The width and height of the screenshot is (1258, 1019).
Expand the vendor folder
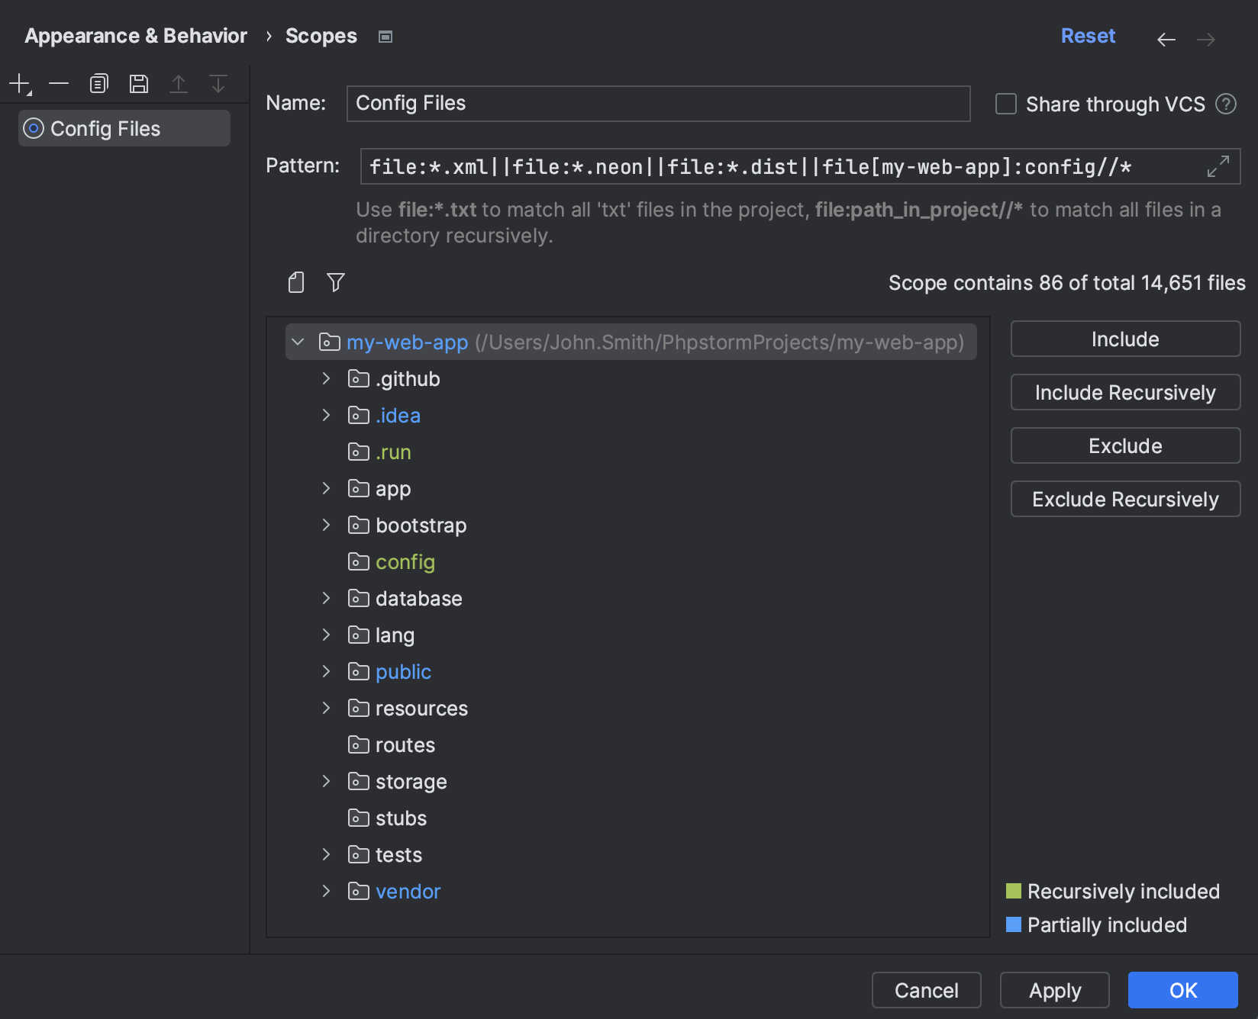[327, 891]
